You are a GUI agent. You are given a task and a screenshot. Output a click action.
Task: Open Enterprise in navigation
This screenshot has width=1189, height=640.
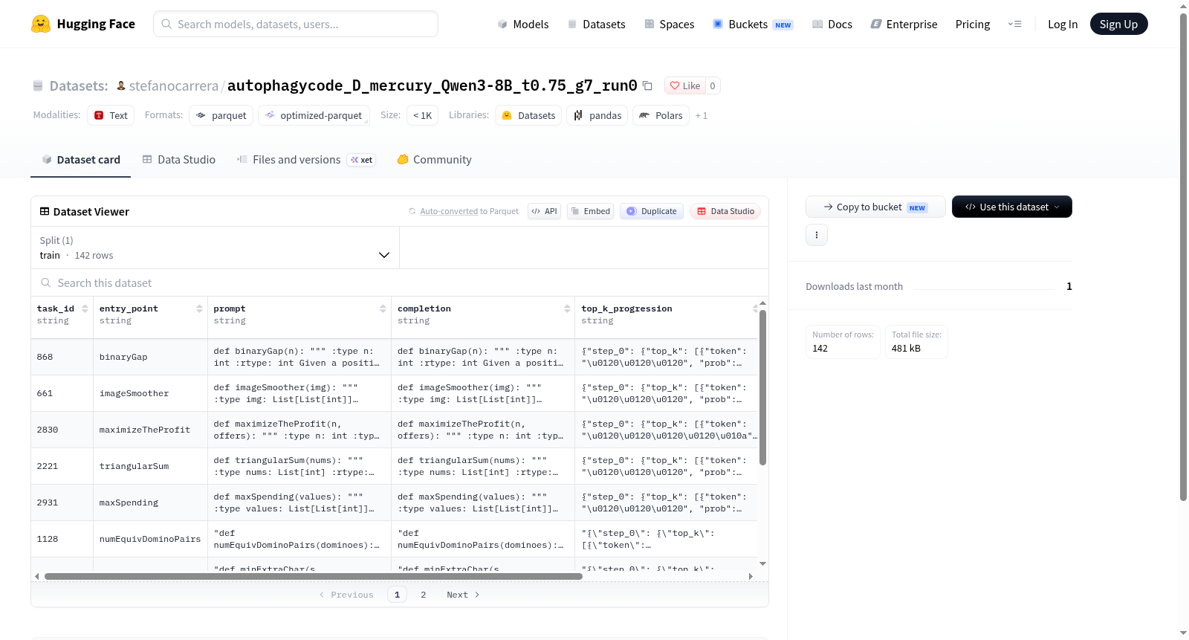[x=904, y=24]
